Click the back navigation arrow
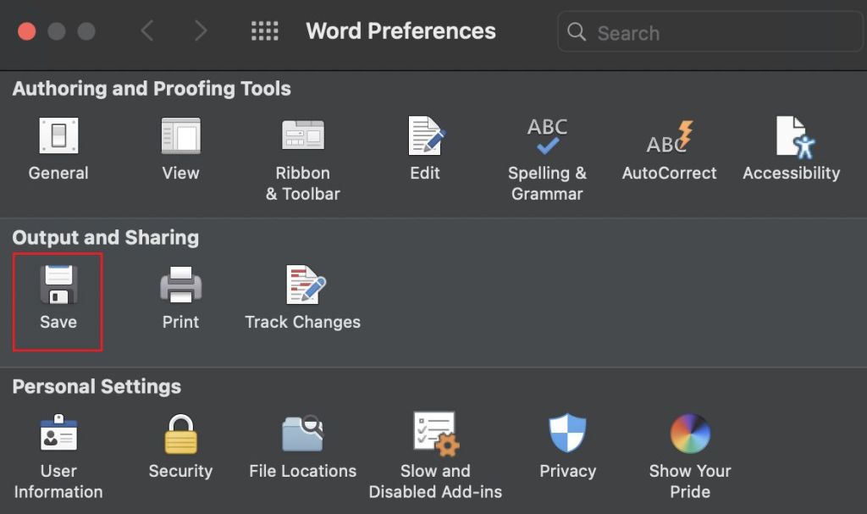Screen dimensions: 867x514 [146, 30]
